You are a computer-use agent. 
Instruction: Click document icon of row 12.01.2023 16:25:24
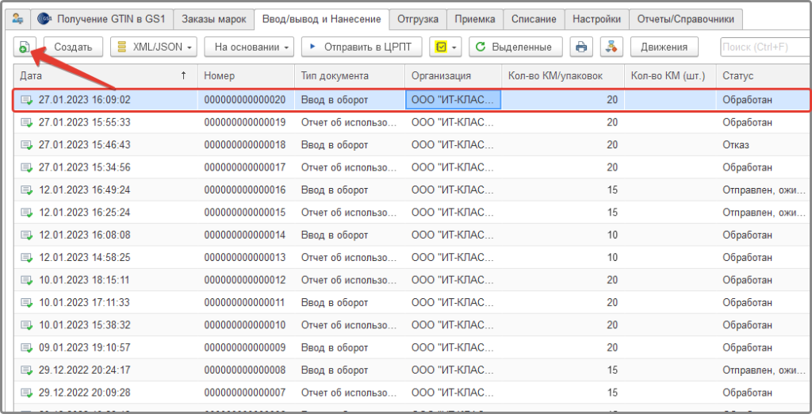point(26,213)
